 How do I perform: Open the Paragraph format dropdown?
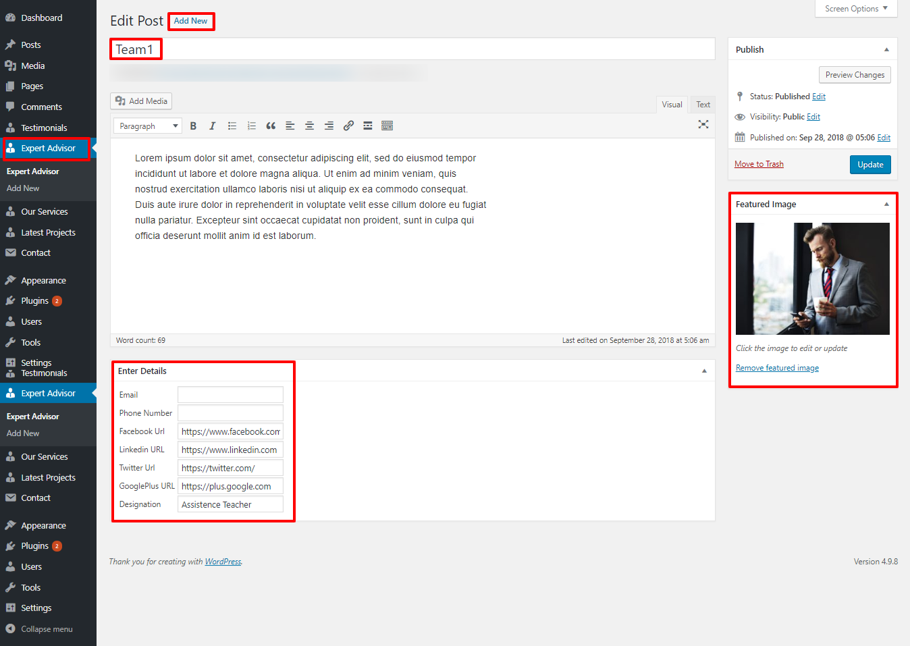147,126
